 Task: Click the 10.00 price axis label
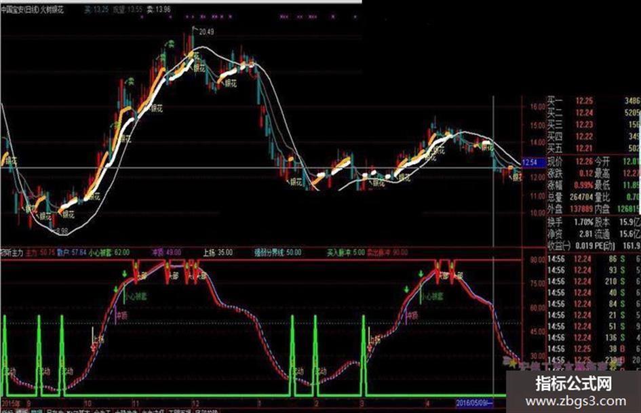(x=537, y=213)
